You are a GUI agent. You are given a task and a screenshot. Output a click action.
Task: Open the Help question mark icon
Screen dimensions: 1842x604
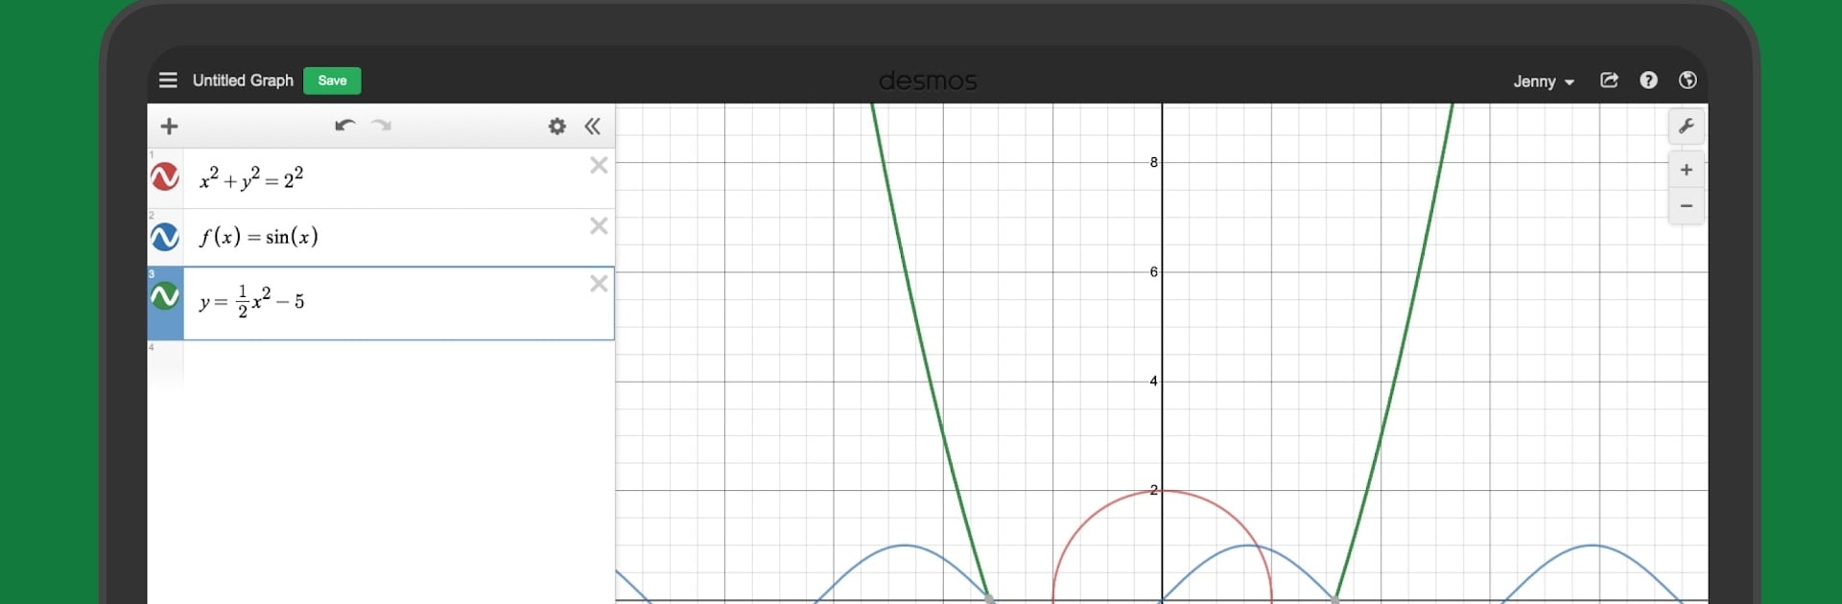point(1648,81)
